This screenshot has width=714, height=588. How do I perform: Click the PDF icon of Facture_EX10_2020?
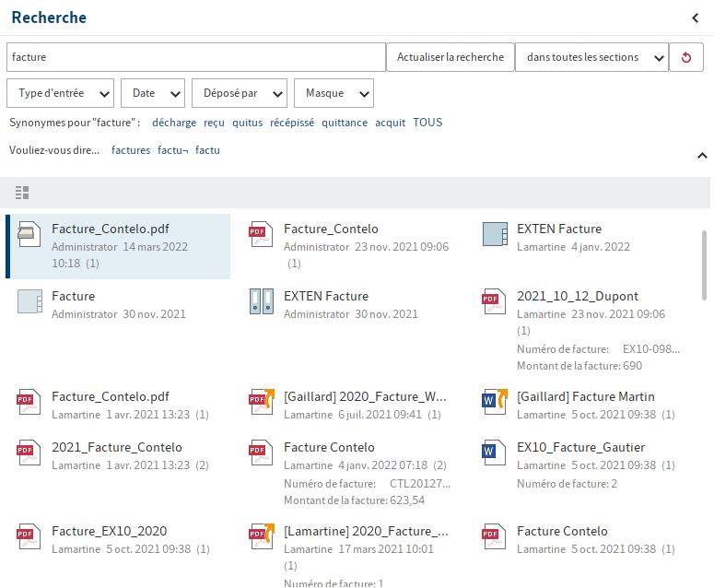point(29,536)
